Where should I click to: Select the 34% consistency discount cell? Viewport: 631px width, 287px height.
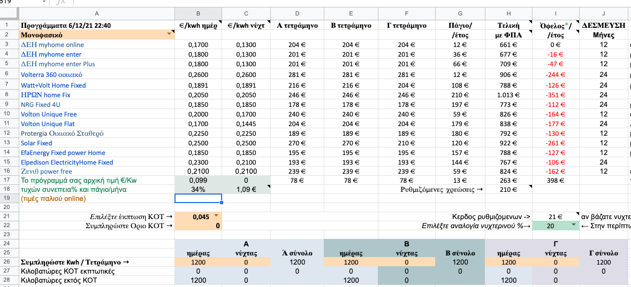199,190
